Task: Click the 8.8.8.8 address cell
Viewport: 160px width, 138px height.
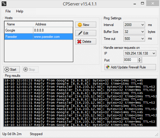Action: [53, 30]
